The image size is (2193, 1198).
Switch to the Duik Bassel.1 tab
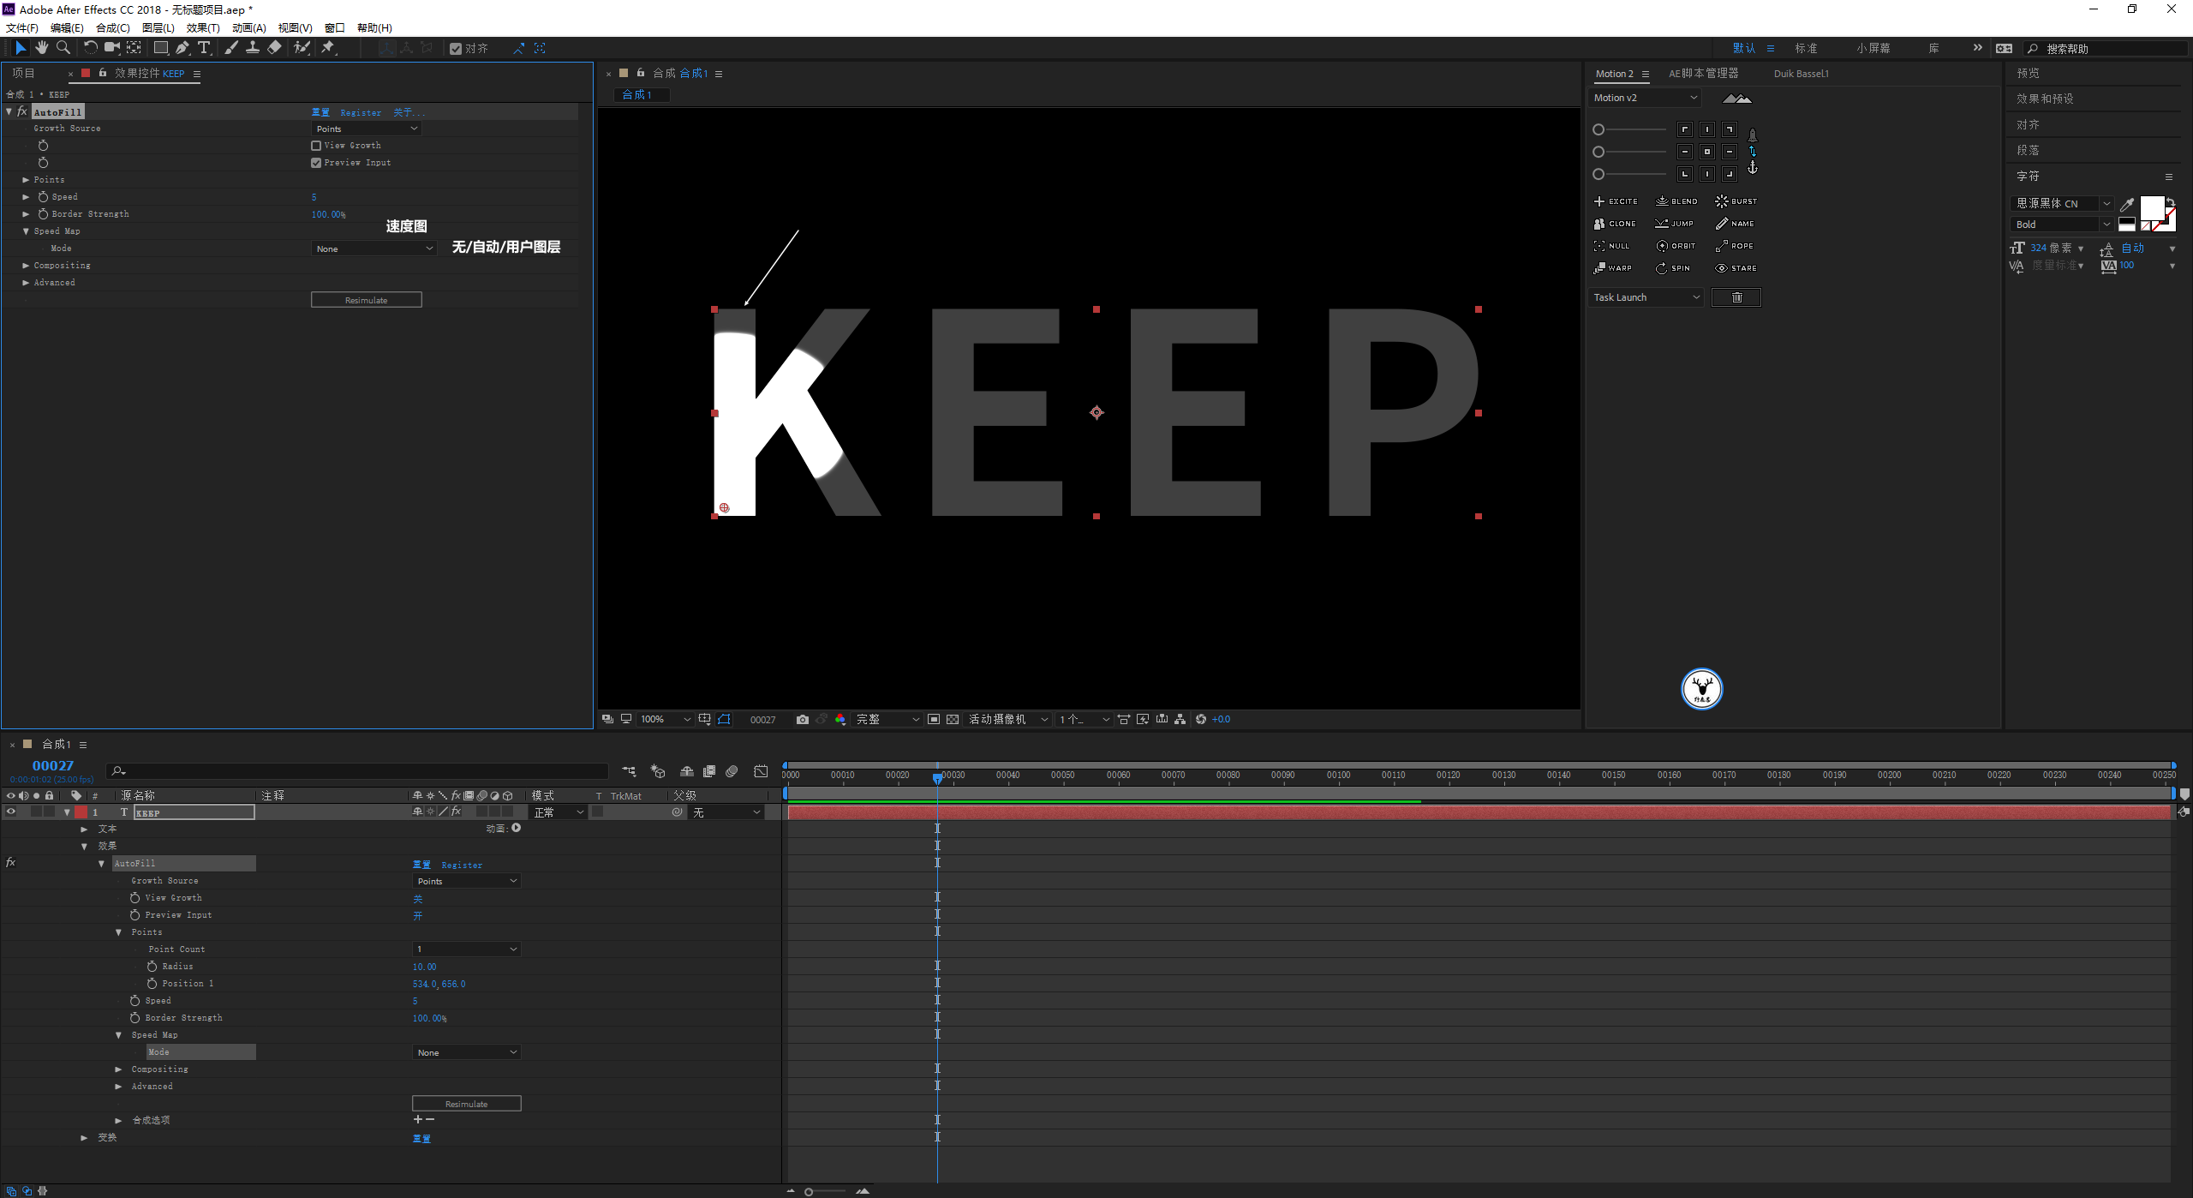click(x=1801, y=74)
